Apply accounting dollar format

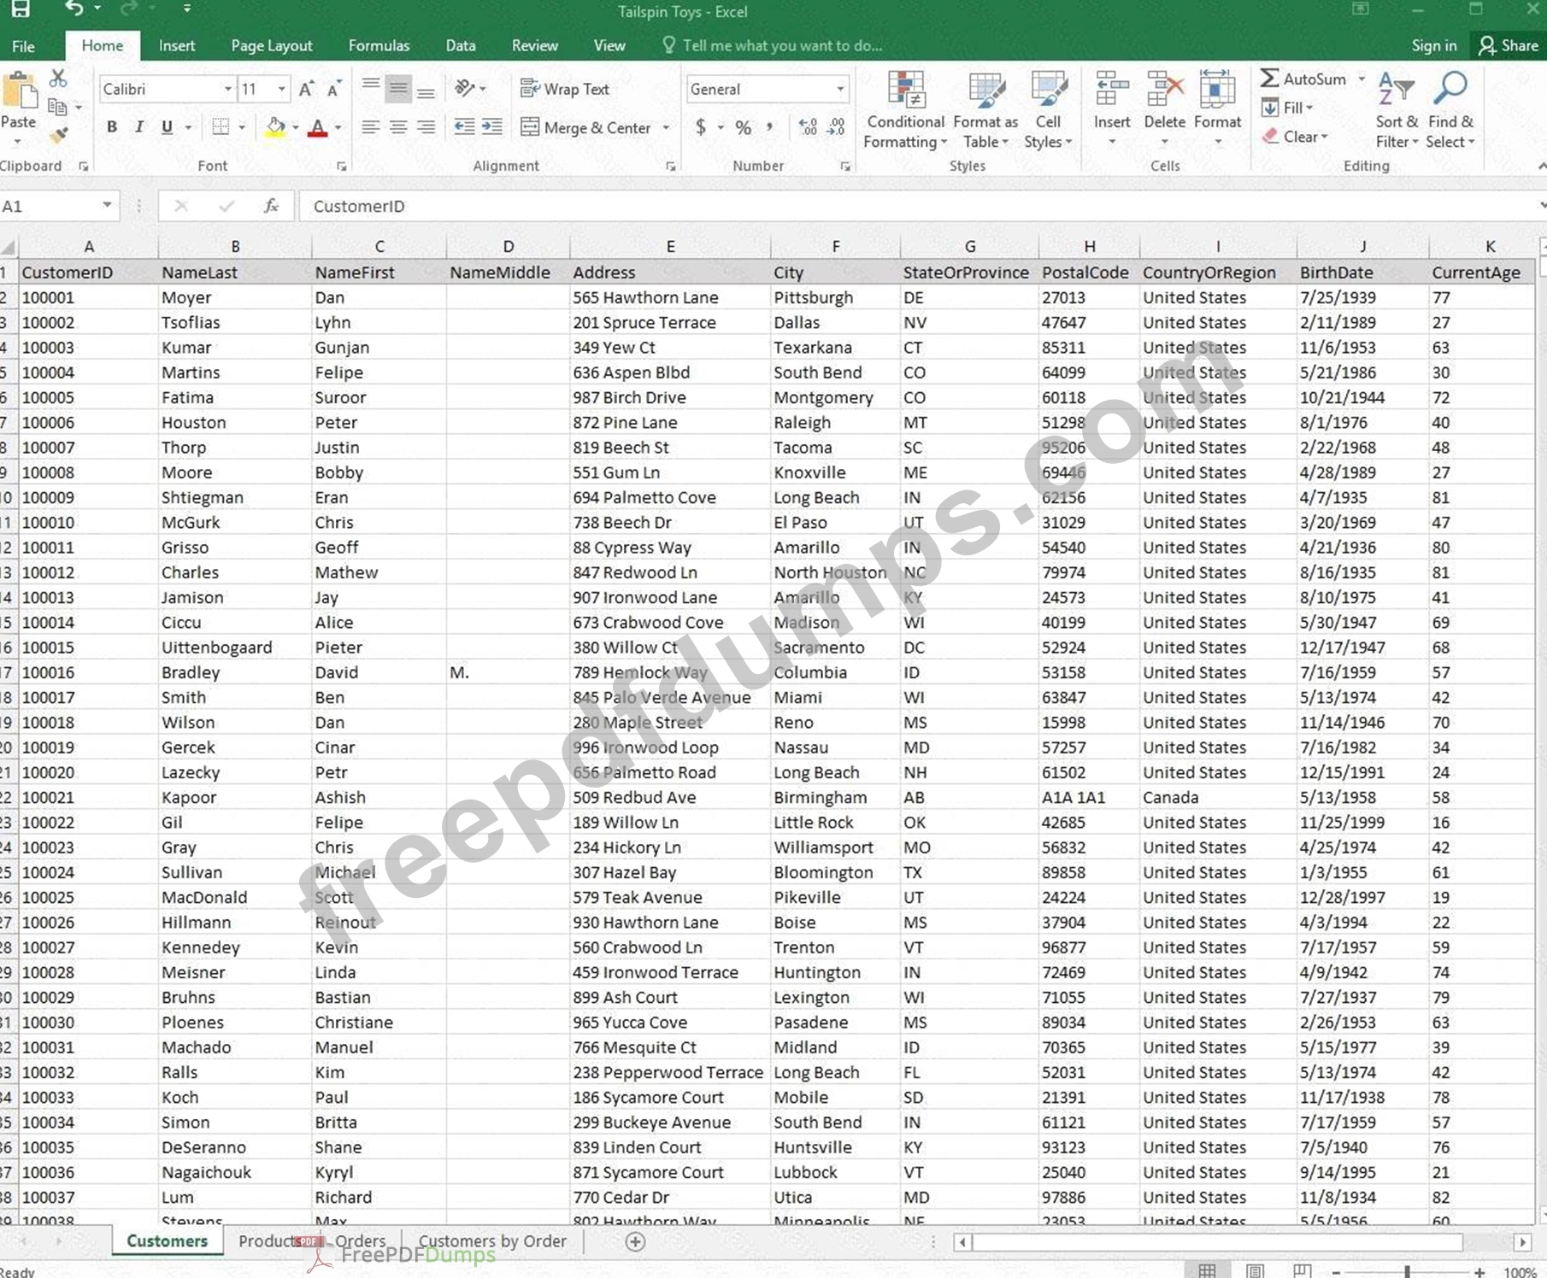[x=700, y=127]
